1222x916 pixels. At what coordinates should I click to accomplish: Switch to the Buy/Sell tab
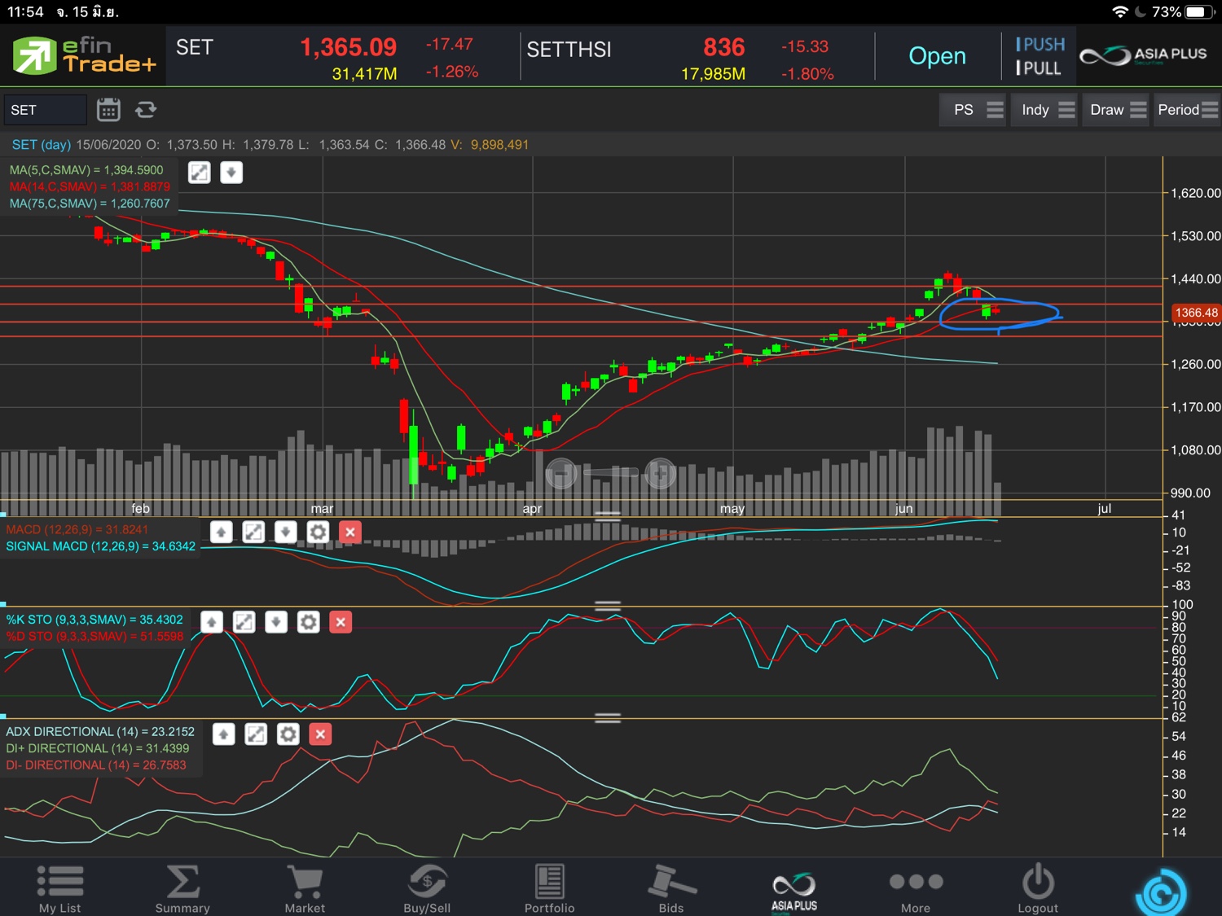pyautogui.click(x=427, y=889)
